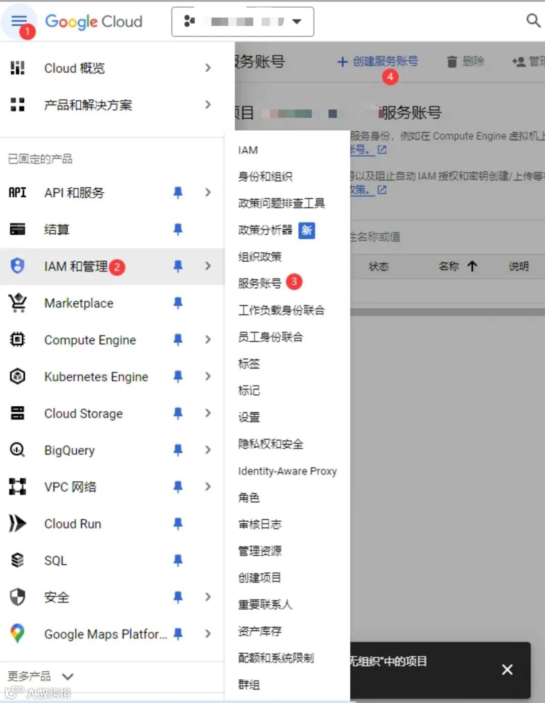Open 服务账号 submenu item

pyautogui.click(x=259, y=284)
